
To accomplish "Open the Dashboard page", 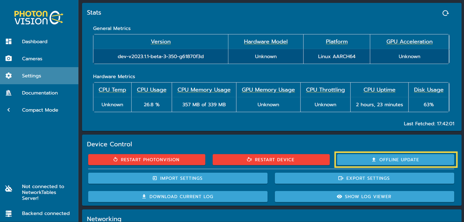I will tap(39, 42).
